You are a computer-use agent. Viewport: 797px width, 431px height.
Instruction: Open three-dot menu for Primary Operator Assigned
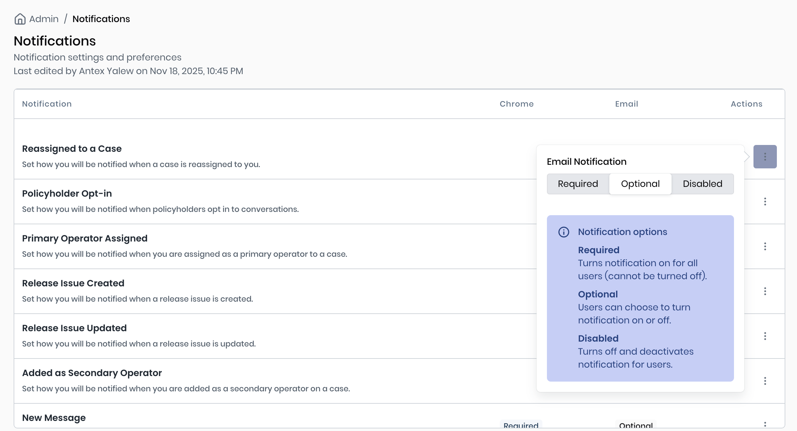[x=765, y=246]
